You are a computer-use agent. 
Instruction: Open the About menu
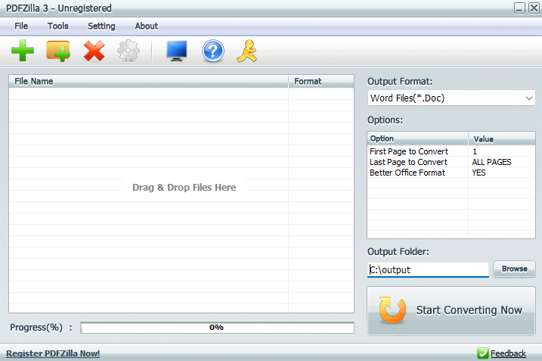point(146,26)
